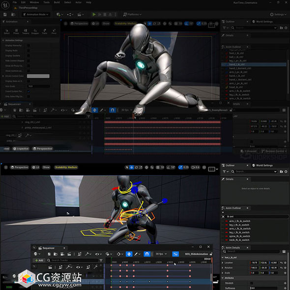Select the Poses tool in Animation panel
The image size is (290, 290).
16,31
